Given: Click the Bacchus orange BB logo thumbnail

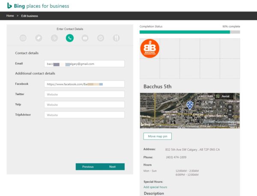Looking at the screenshot, I should click(150, 48).
